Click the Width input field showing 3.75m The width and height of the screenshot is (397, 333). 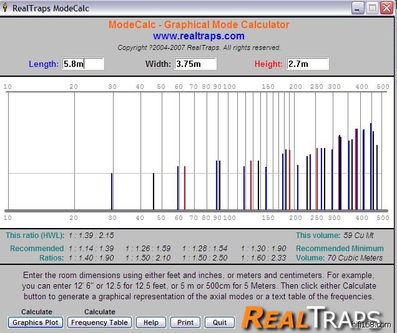click(x=195, y=64)
